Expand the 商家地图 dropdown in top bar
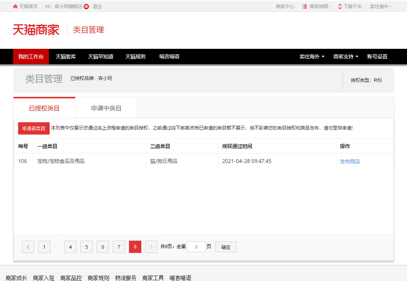 tap(320, 7)
